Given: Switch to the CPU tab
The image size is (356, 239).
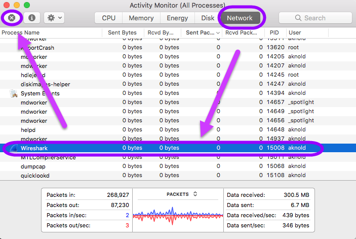Looking at the screenshot, I should [108, 18].
